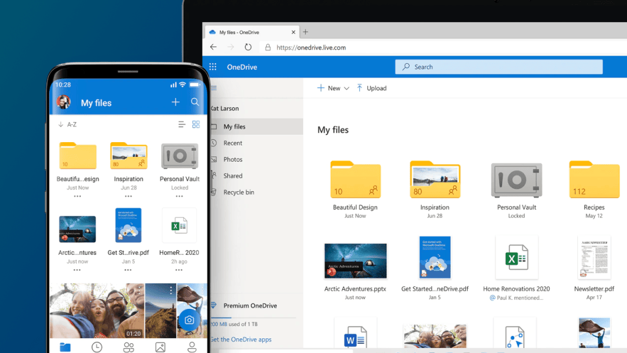Switch to list view in phone app

pos(181,124)
